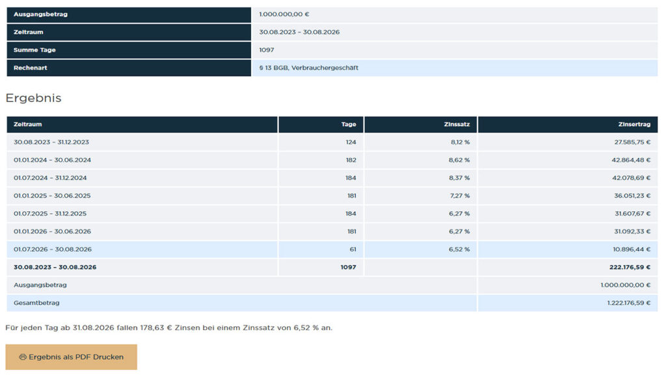Click the 7,27 % interest rate cell

tap(460, 196)
